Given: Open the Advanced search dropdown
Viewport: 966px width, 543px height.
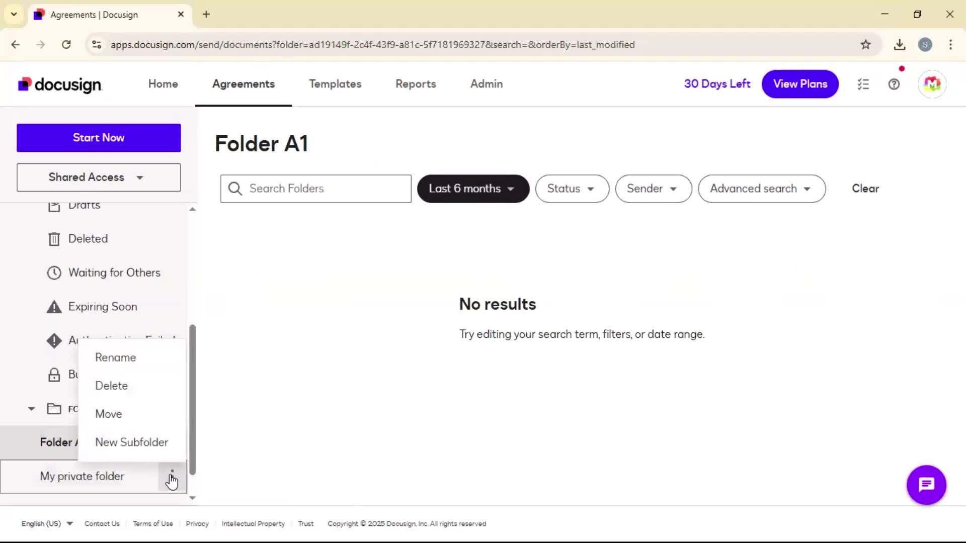Looking at the screenshot, I should click(762, 189).
